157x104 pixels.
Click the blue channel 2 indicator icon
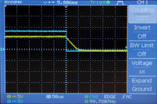tap(9, 101)
